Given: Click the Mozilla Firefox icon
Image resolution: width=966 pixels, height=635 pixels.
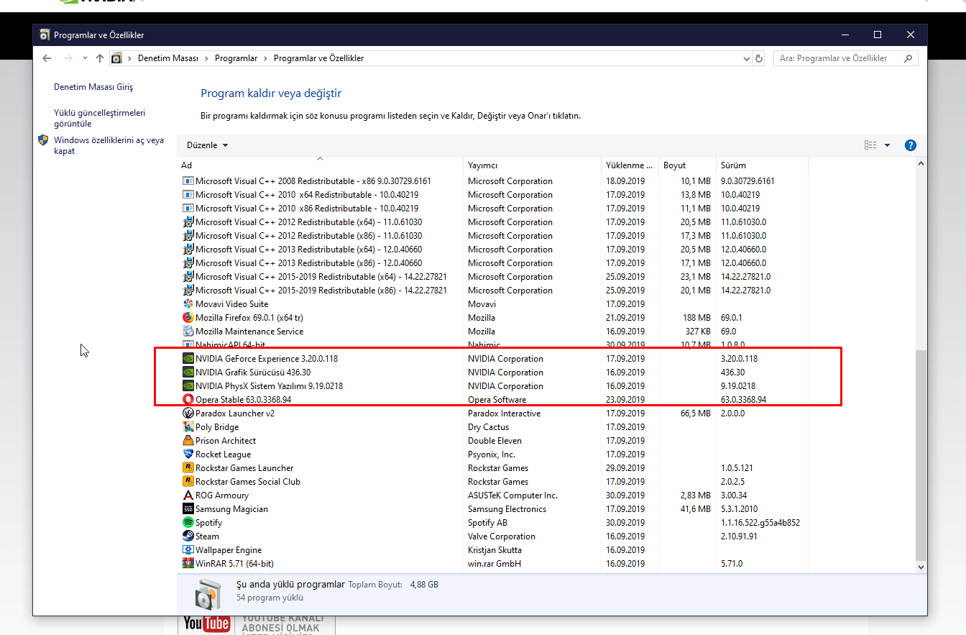Looking at the screenshot, I should click(x=188, y=318).
